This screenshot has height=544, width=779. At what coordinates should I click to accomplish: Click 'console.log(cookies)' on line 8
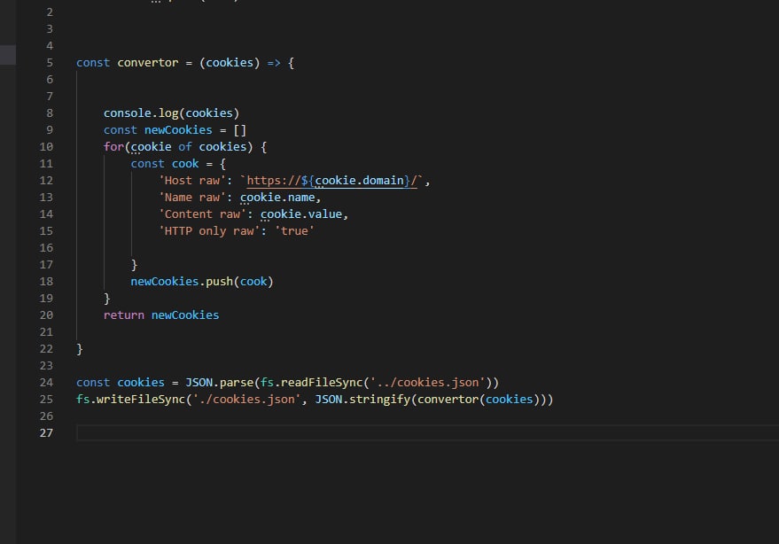point(171,113)
